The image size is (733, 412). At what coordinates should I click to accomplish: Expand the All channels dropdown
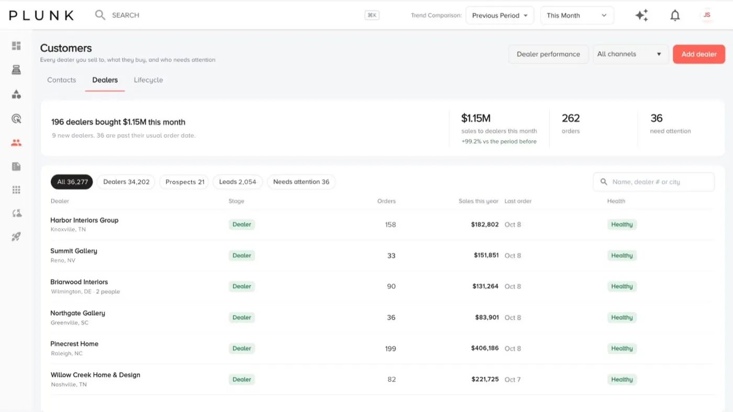click(x=630, y=54)
